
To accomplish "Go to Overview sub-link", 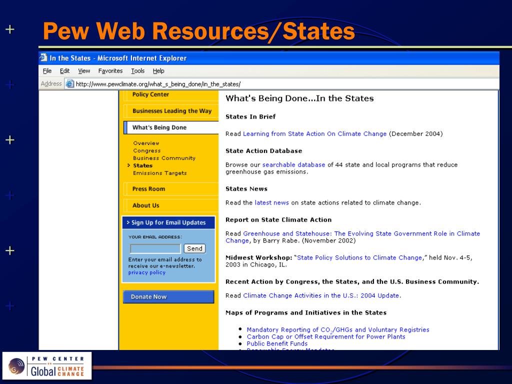I will (x=146, y=143).
